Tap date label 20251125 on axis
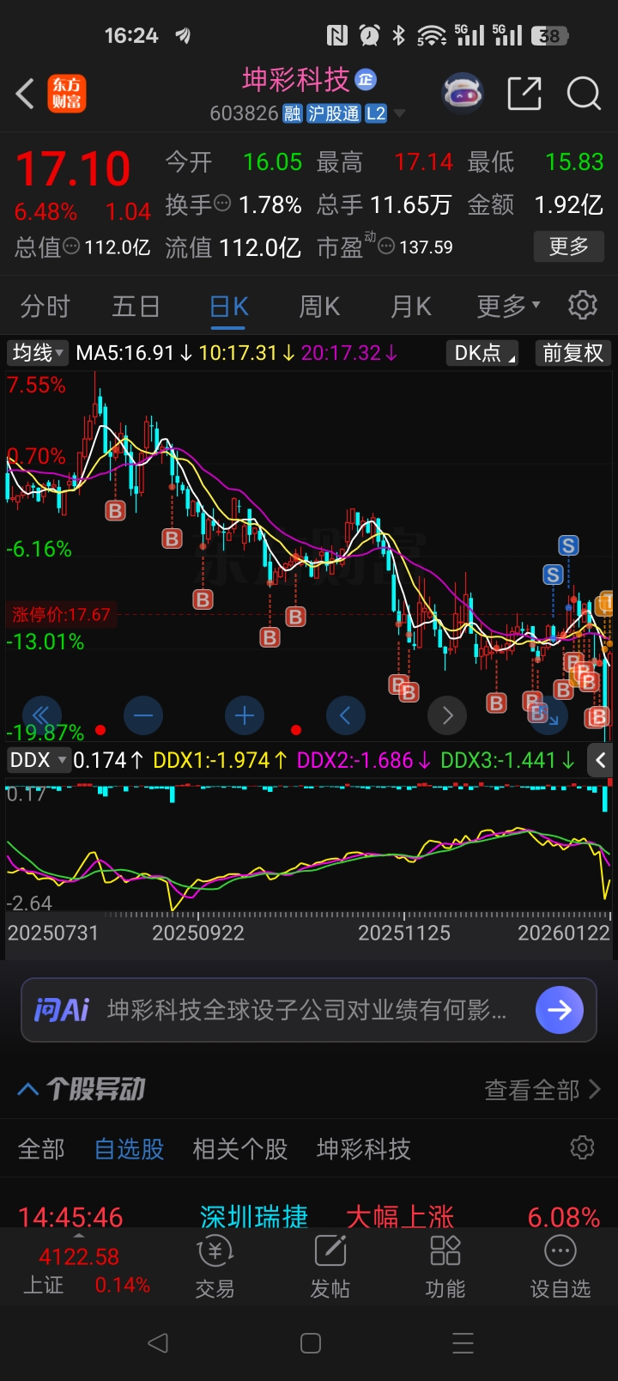 (403, 933)
